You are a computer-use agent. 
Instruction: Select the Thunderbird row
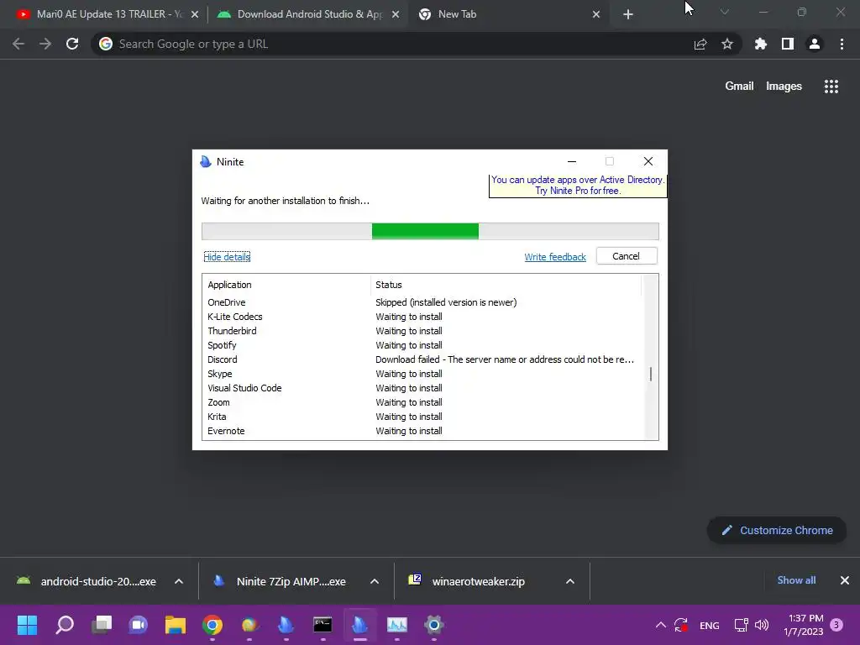(422, 331)
